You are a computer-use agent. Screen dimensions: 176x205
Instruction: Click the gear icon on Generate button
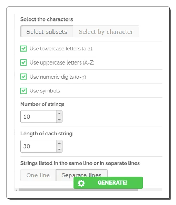coord(81,183)
